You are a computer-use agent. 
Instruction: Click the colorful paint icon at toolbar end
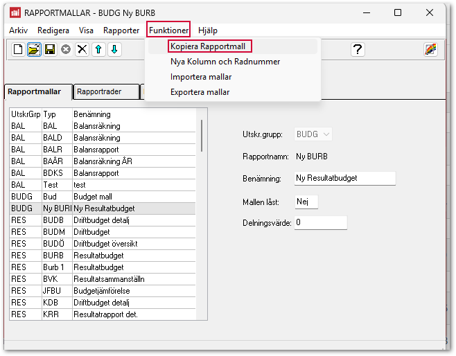[x=430, y=49]
